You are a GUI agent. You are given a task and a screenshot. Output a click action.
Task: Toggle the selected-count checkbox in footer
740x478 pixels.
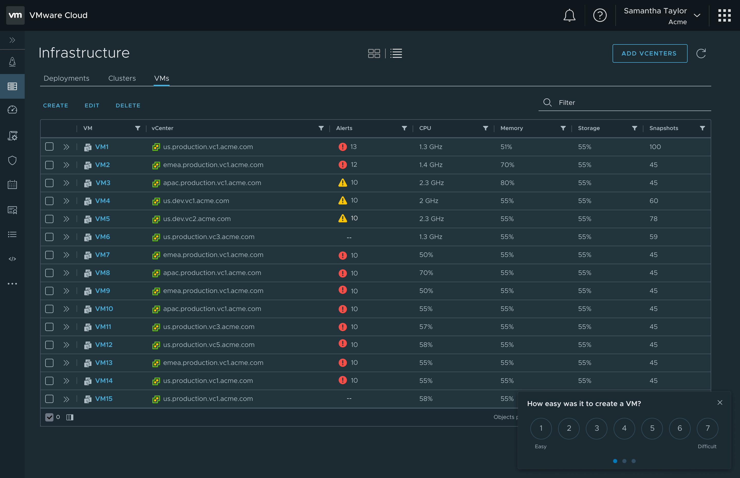(49, 417)
